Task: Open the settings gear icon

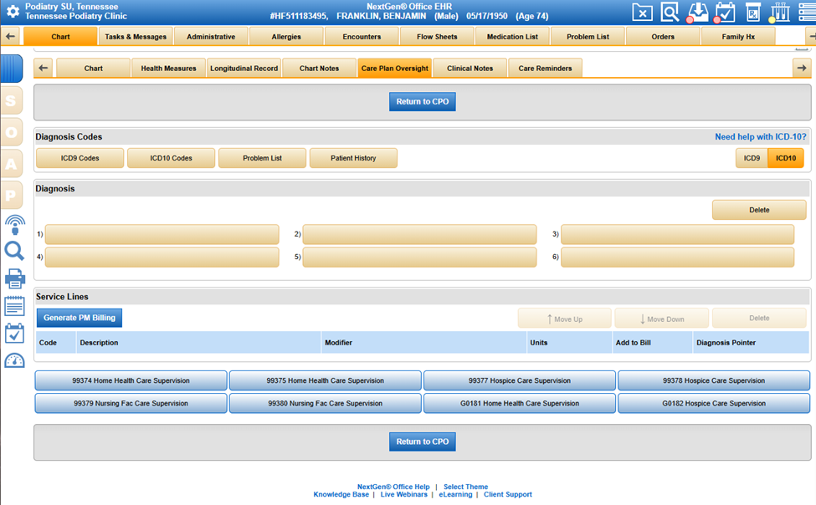Action: point(13,13)
